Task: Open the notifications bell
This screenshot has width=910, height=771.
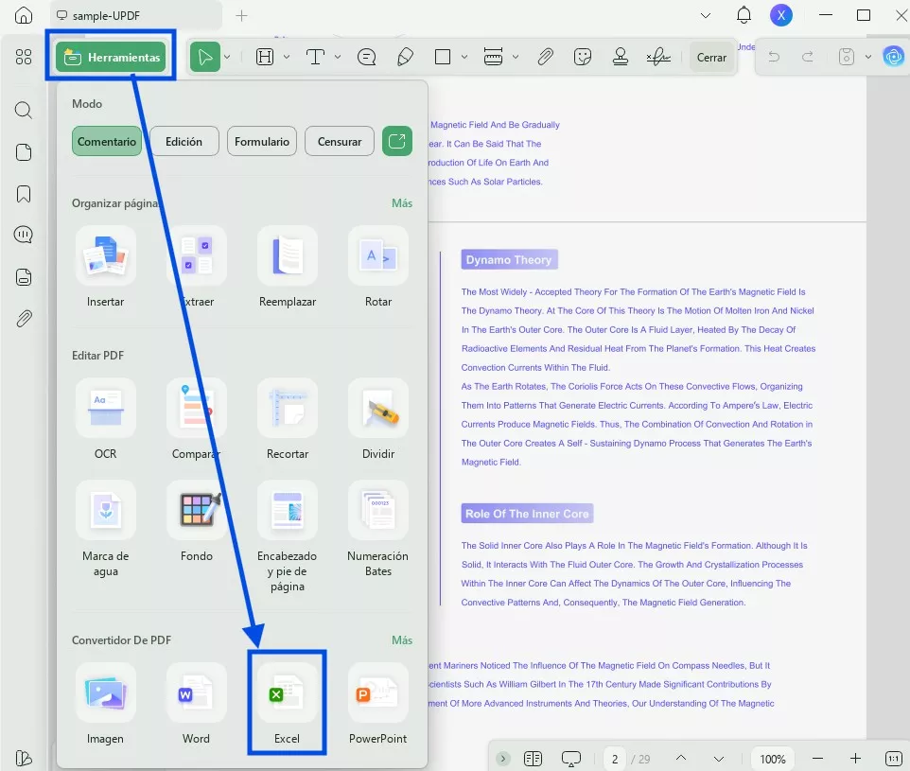Action: pos(744,15)
